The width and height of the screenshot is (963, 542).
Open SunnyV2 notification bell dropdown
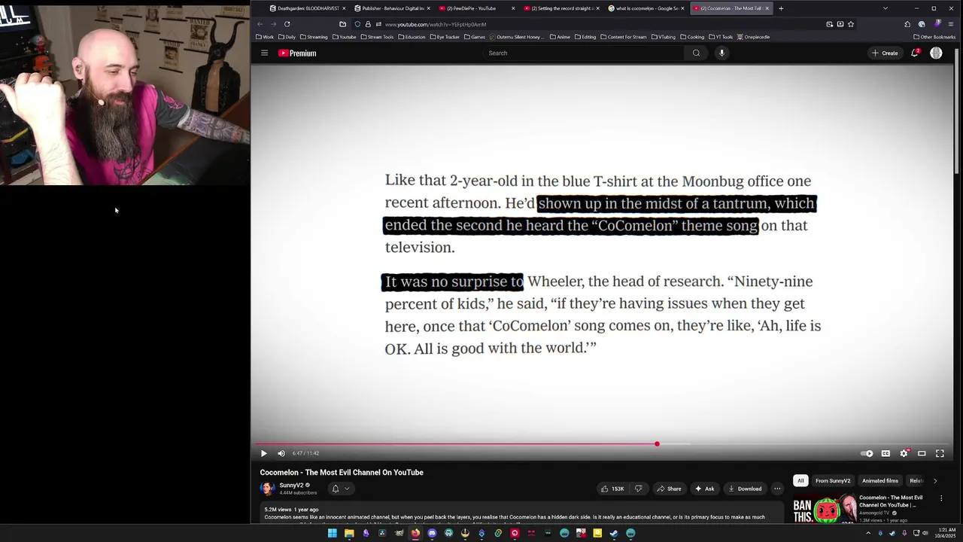[x=341, y=489]
